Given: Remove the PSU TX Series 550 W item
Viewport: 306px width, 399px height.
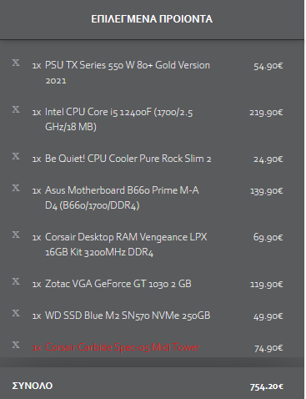Looking at the screenshot, I should [16, 63].
